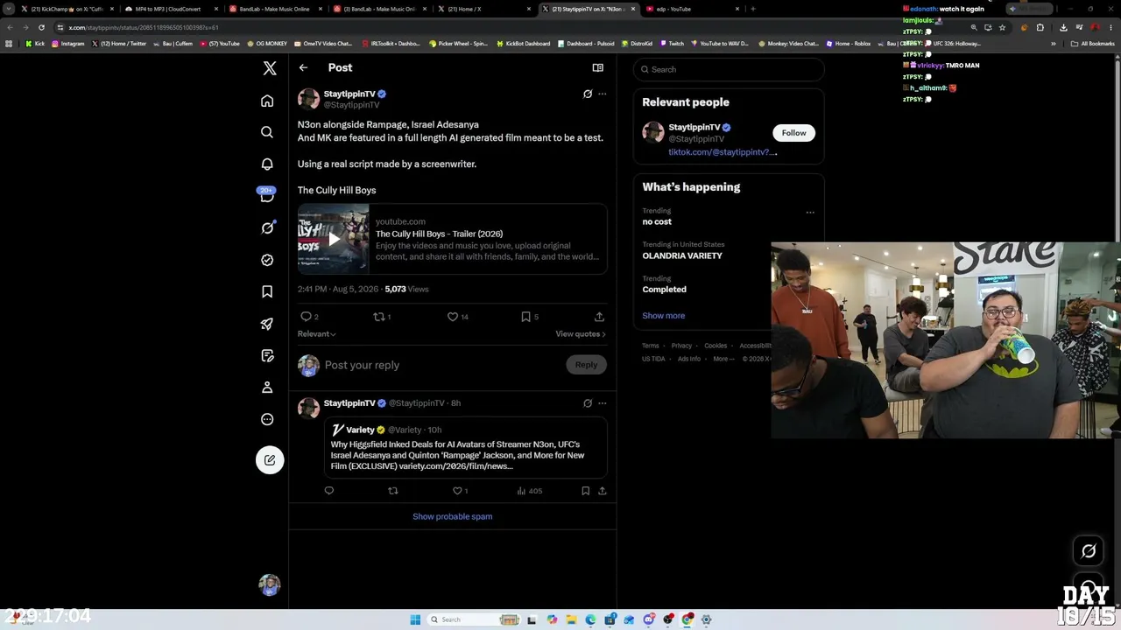1121x630 pixels.
Task: Open a new browser tab
Action: 752,9
